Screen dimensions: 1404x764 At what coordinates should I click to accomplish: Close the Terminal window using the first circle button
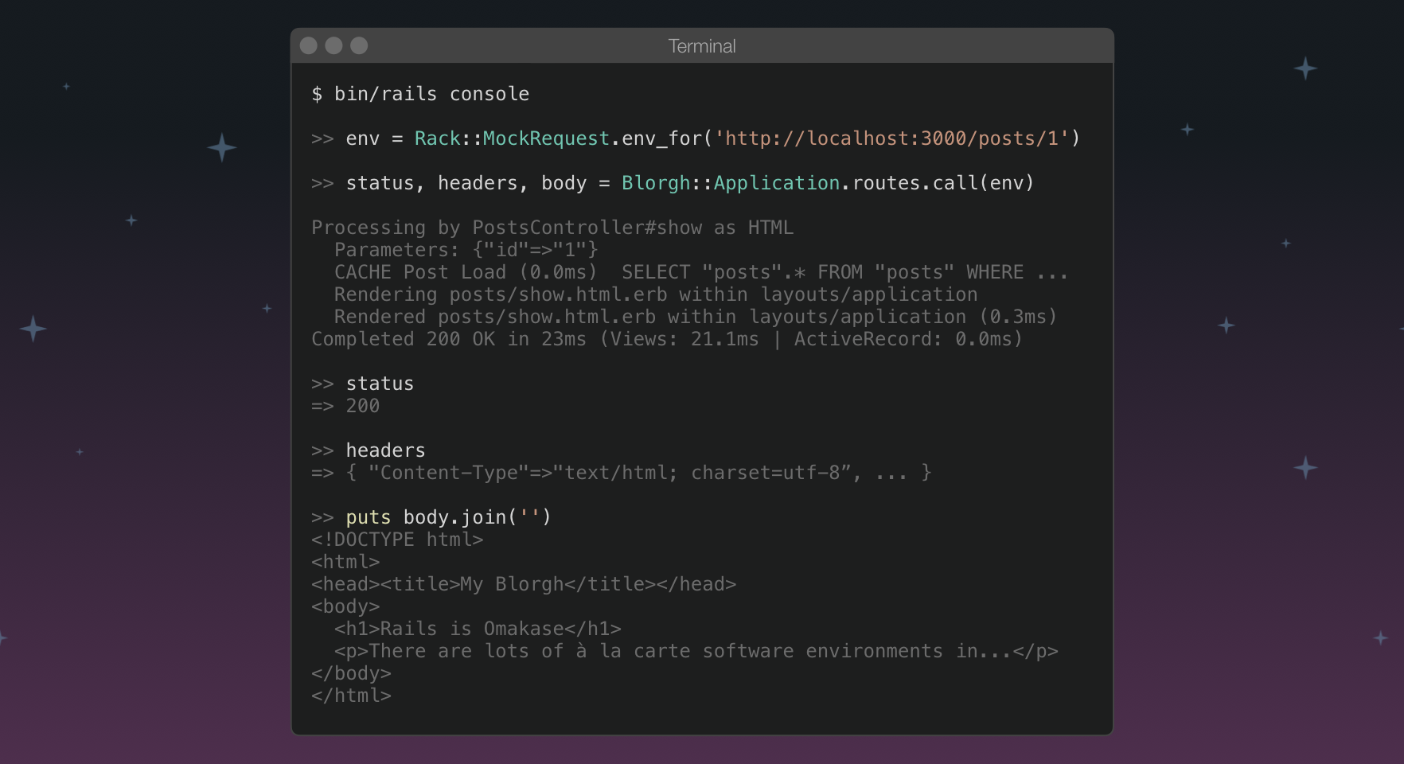tap(309, 46)
